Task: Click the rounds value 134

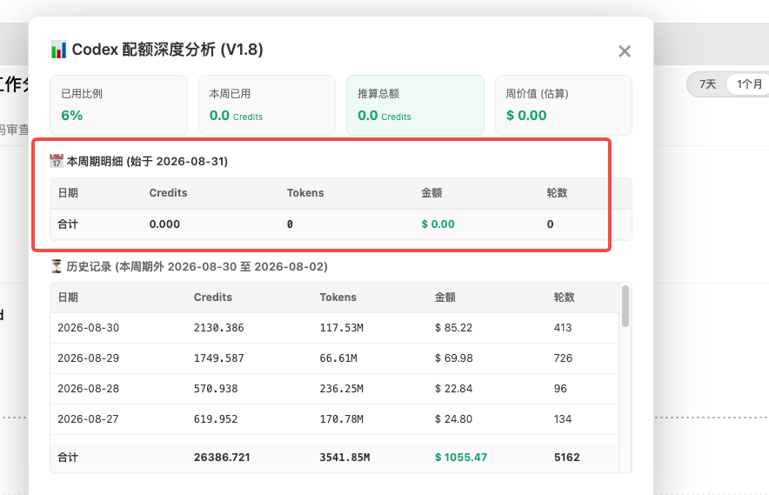Action: pos(563,419)
